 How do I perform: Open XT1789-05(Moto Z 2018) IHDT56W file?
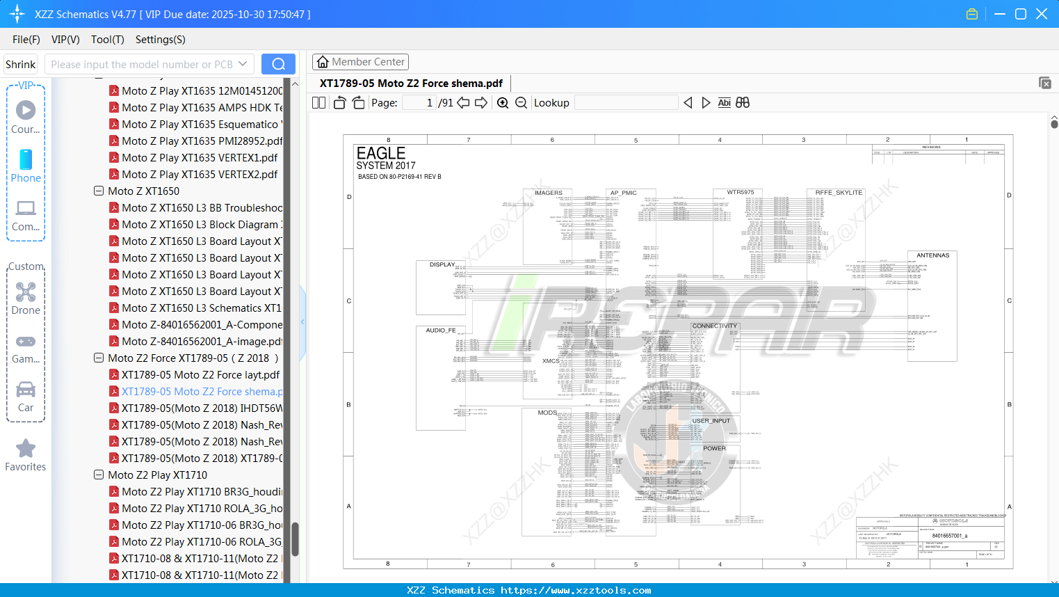[x=196, y=408]
